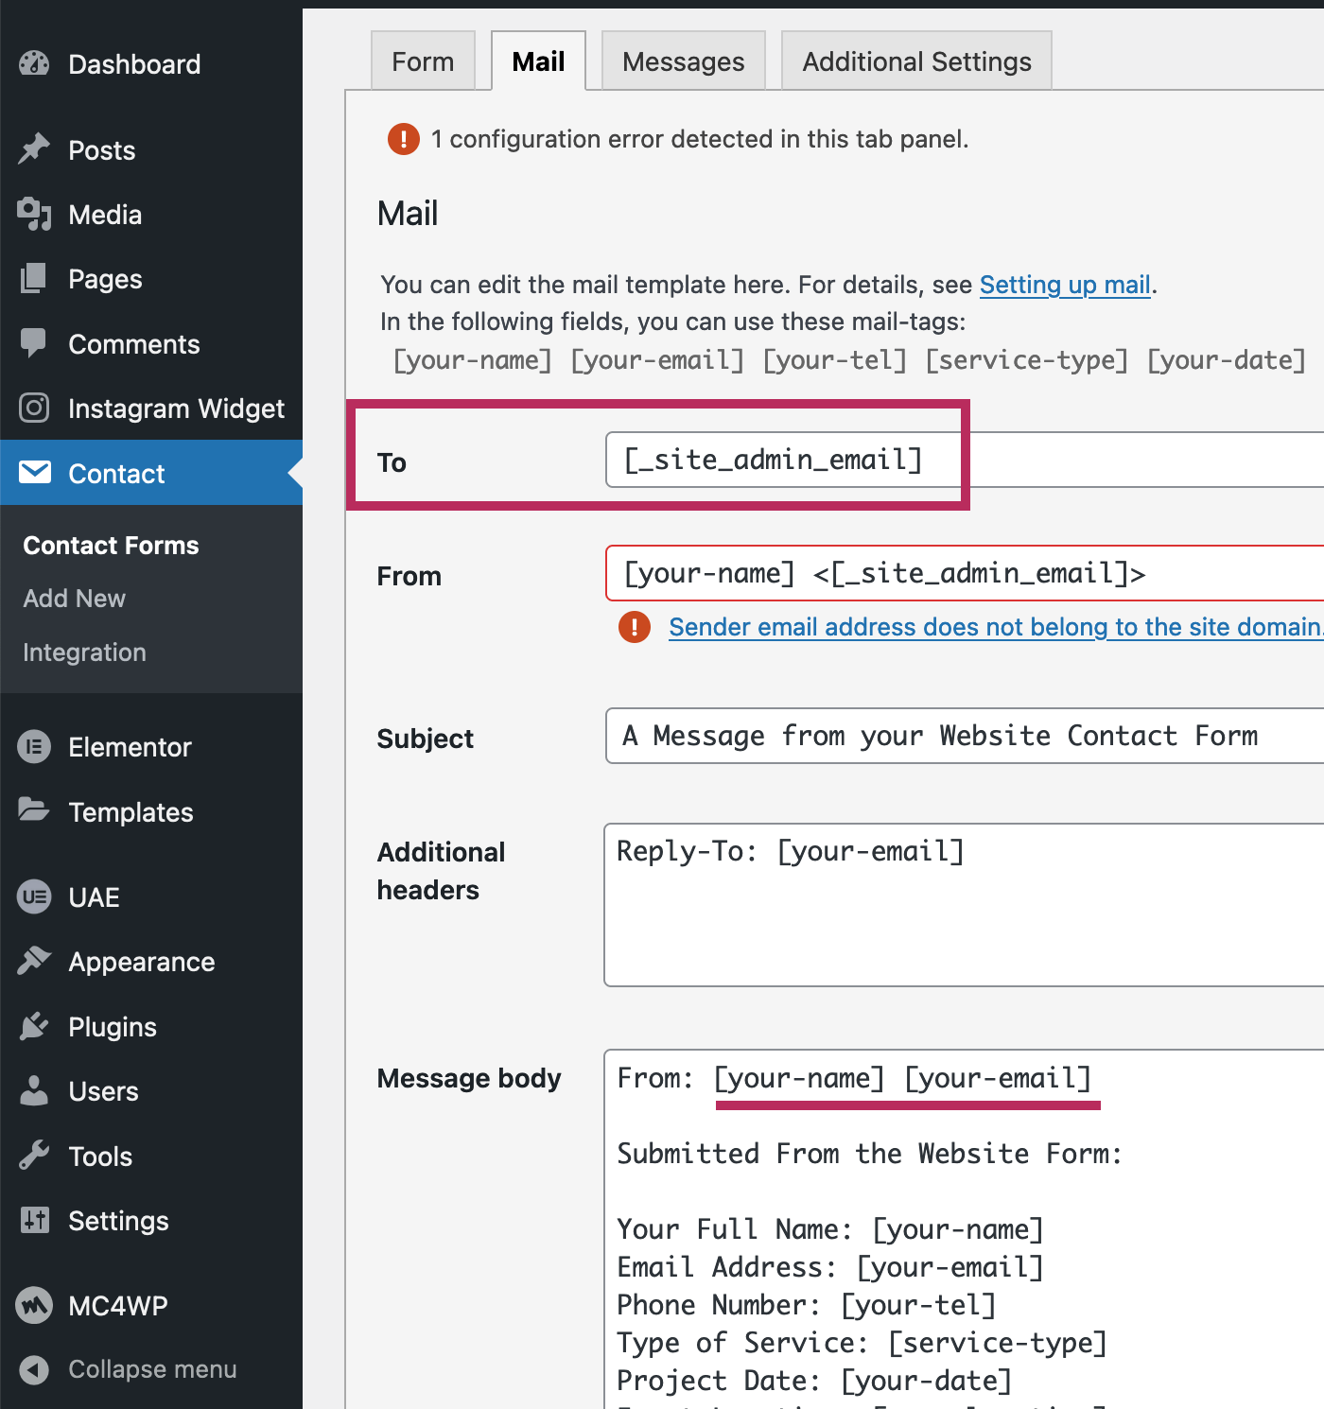Click the Posts pushpin icon
1324x1409 pixels.
(34, 149)
